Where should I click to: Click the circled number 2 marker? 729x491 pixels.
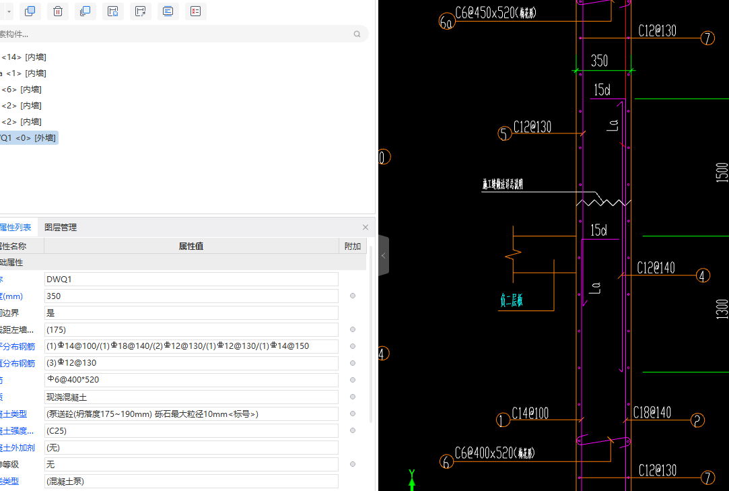(x=697, y=420)
